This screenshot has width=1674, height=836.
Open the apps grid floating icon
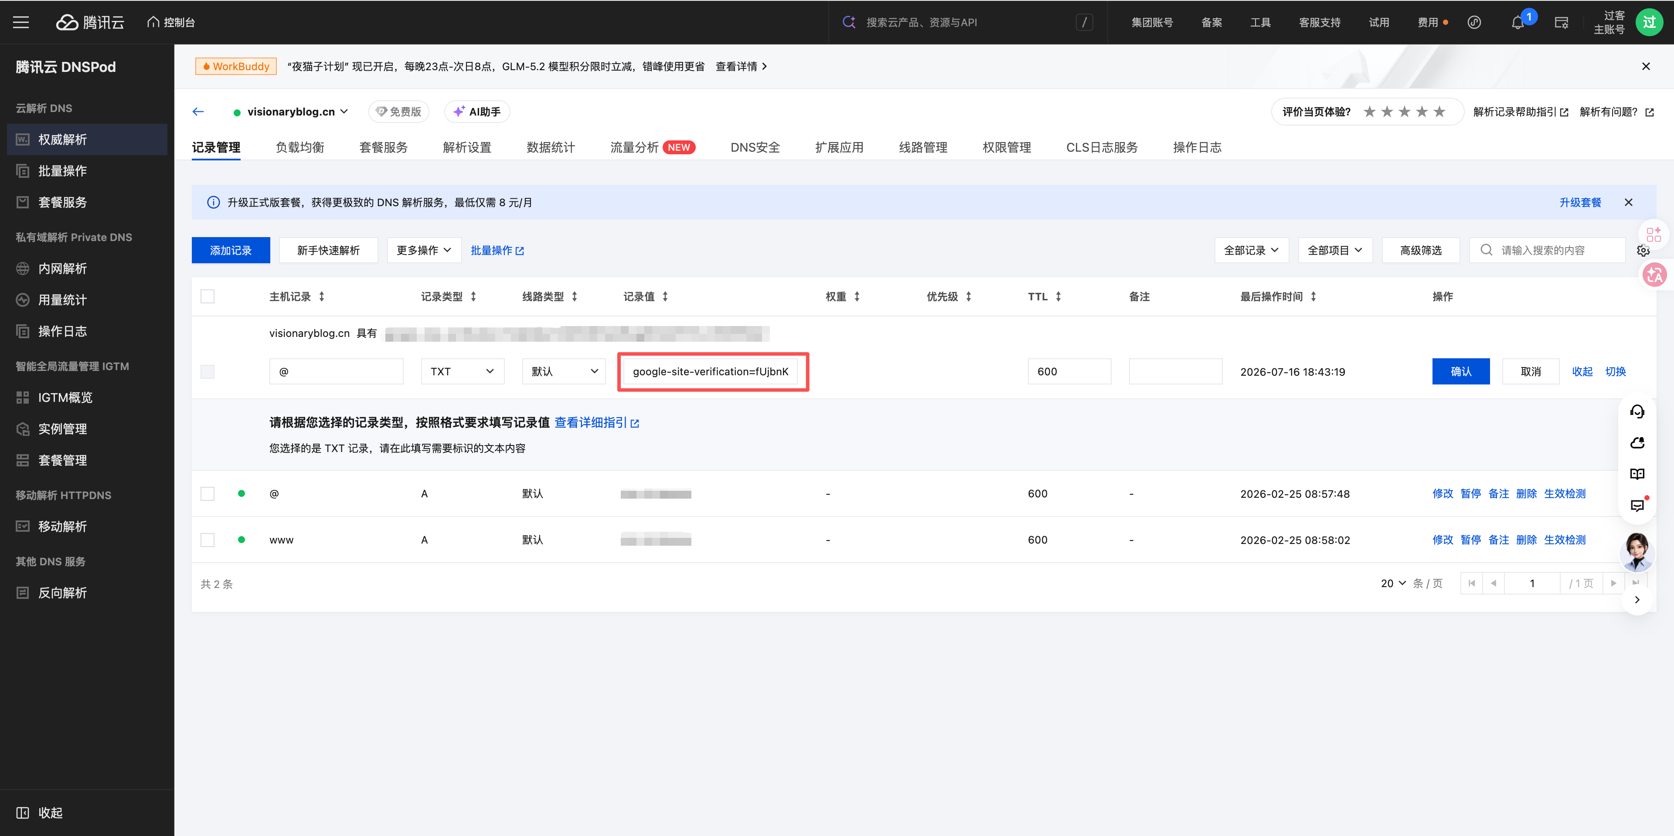pos(1654,234)
